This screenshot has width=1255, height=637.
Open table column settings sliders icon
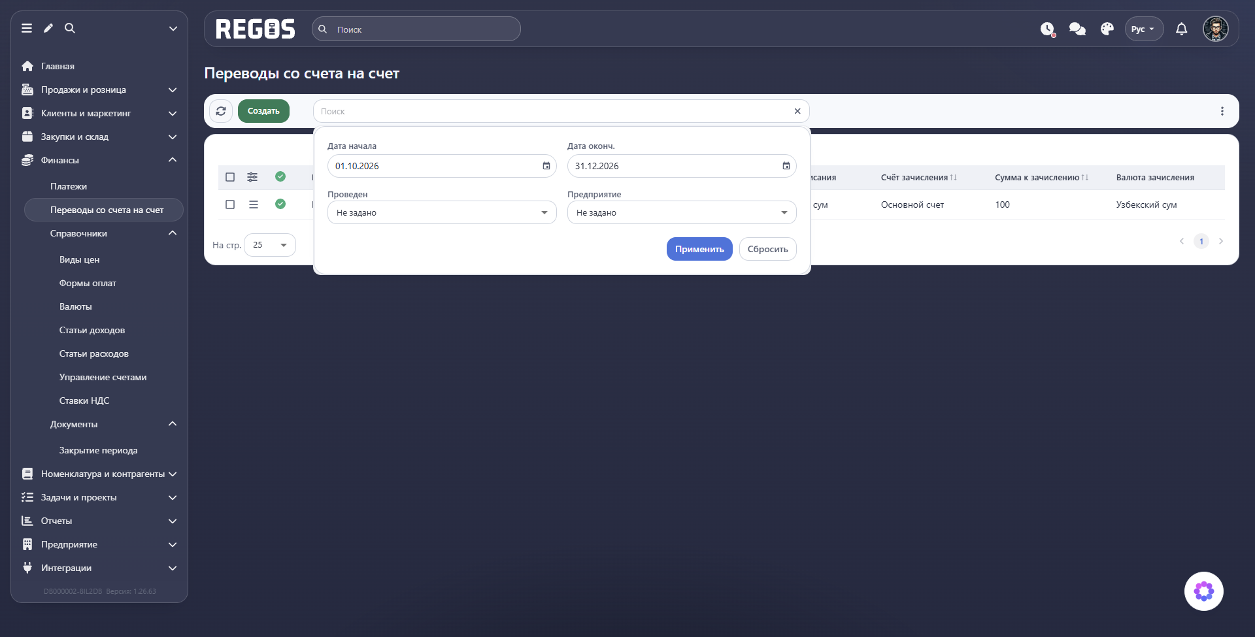[x=252, y=177]
